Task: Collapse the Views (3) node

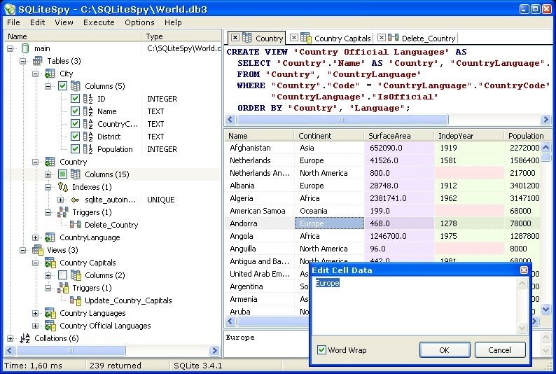Action: click(x=22, y=250)
